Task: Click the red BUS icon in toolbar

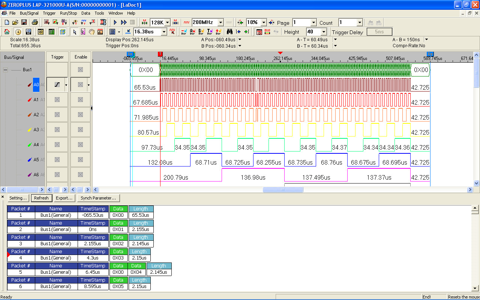Action: (x=267, y=32)
